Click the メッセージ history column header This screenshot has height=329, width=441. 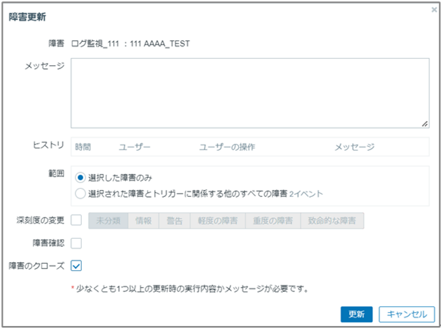click(355, 147)
